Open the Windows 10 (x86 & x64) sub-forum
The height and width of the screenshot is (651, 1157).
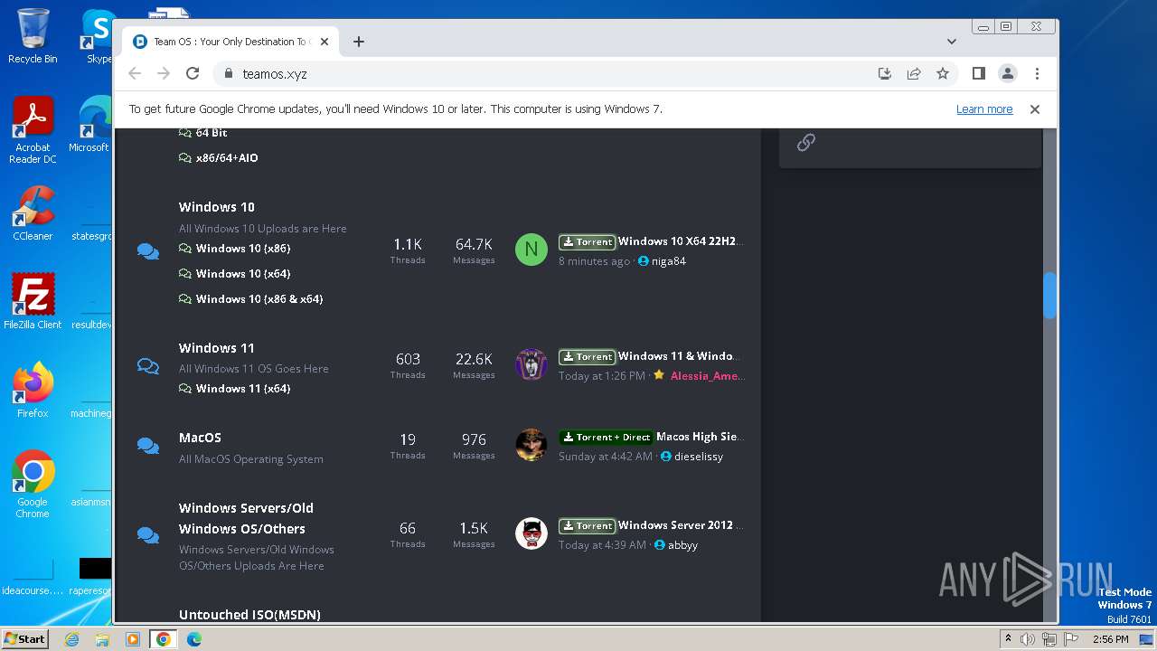[x=259, y=298]
